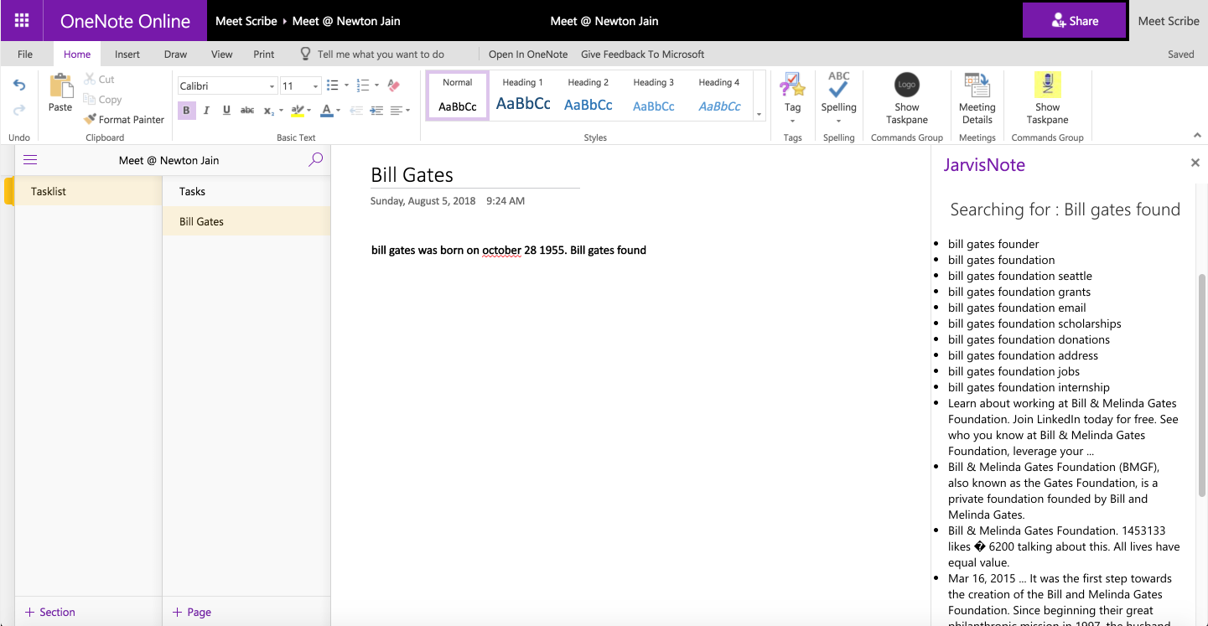
Task: Open the Bill Gates page
Action: [x=246, y=221]
